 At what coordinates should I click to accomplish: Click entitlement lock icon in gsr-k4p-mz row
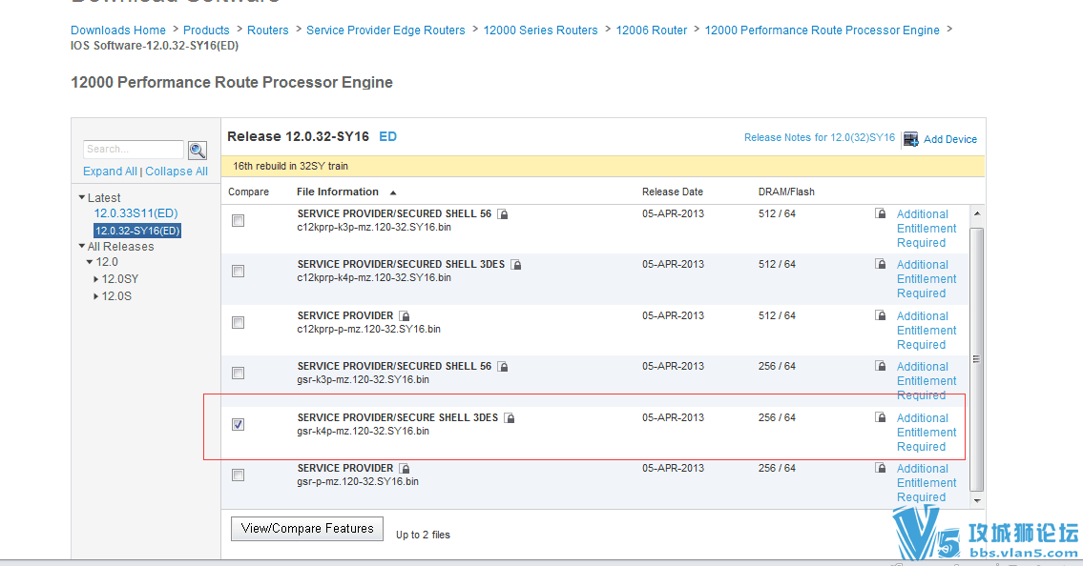[881, 417]
